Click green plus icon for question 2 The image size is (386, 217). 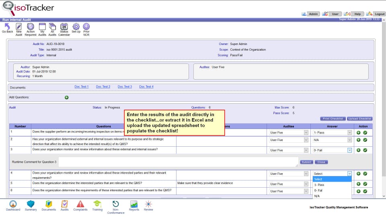[358, 140]
